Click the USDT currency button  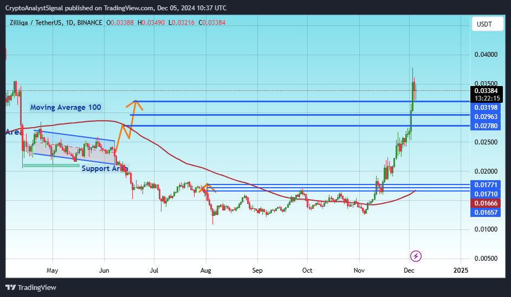(488, 24)
